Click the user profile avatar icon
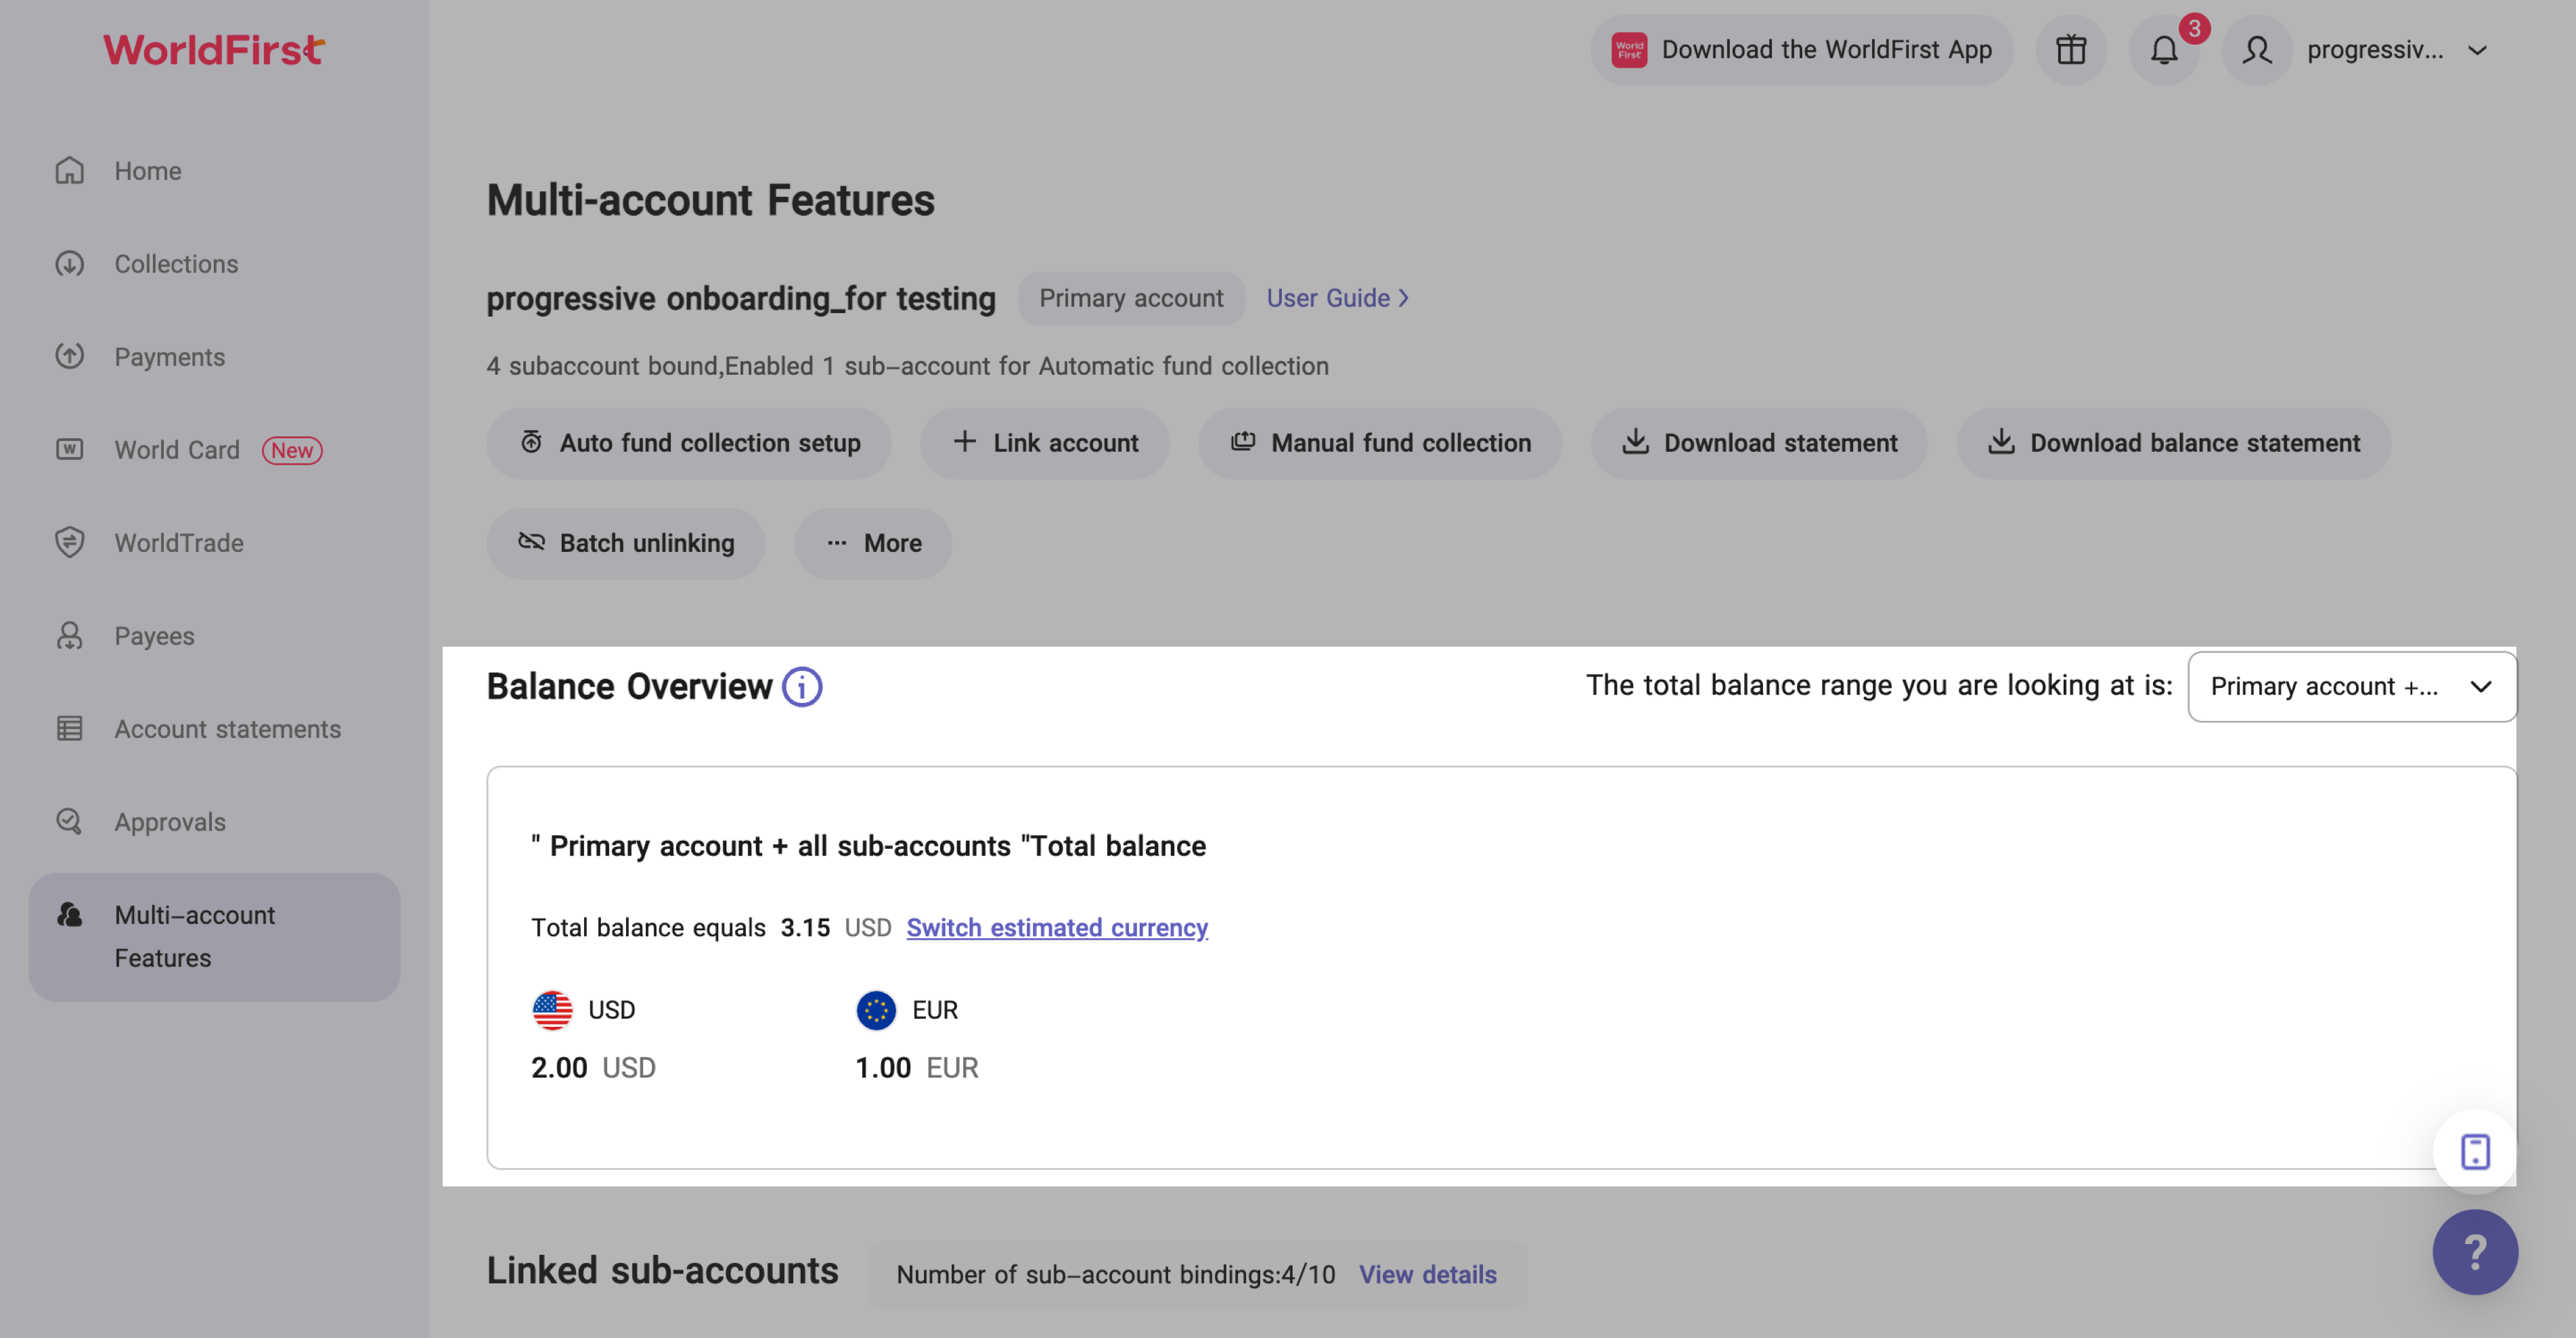 point(2256,50)
